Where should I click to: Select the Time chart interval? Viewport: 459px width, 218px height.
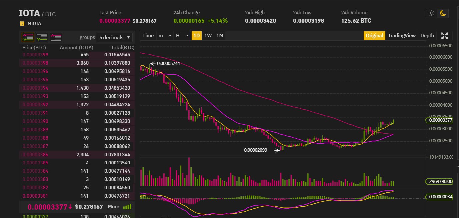148,36
